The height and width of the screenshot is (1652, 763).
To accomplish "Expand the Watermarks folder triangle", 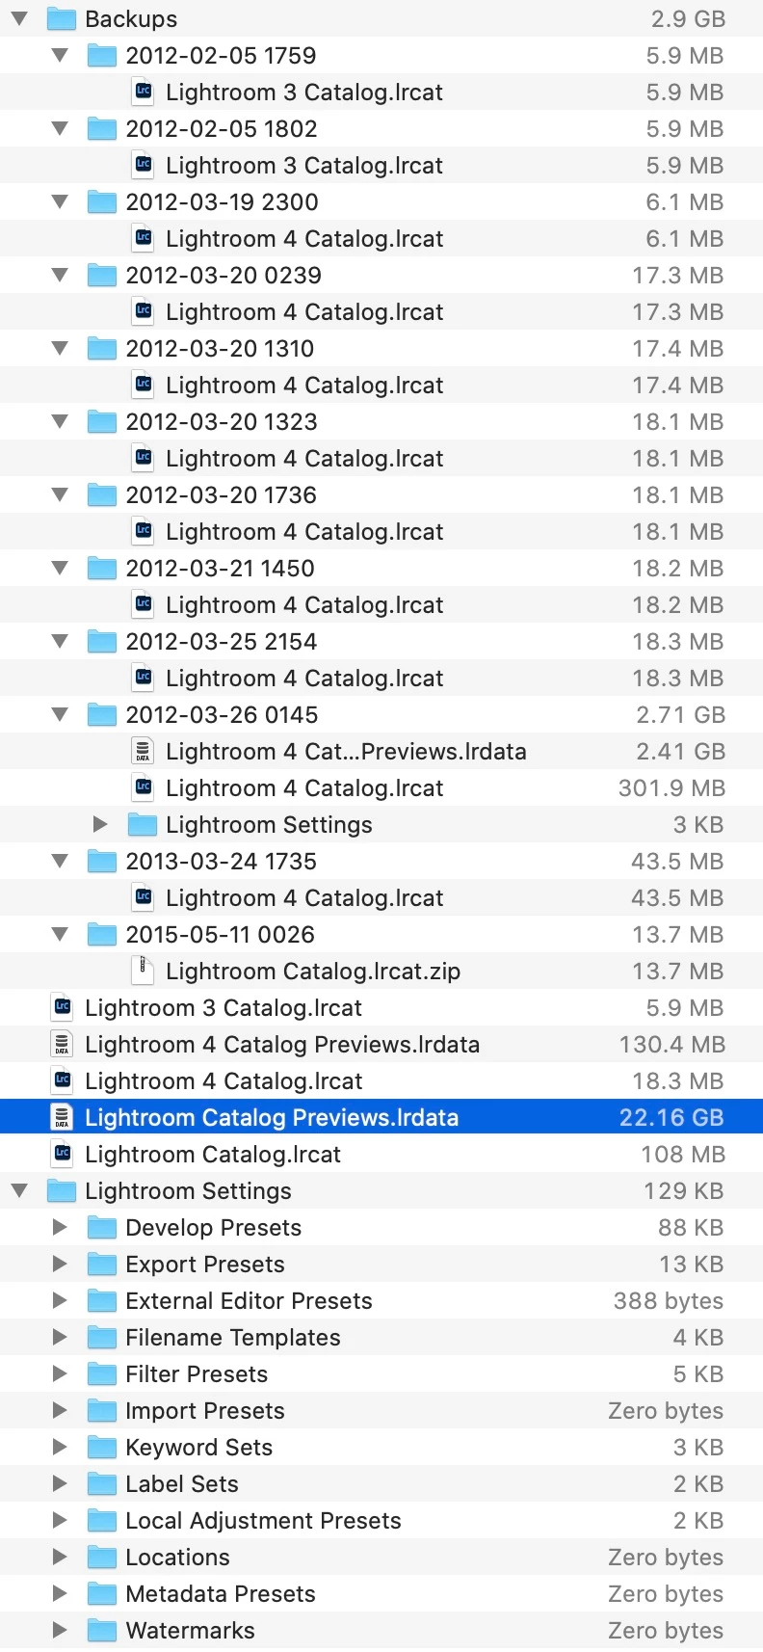I will (x=60, y=1630).
